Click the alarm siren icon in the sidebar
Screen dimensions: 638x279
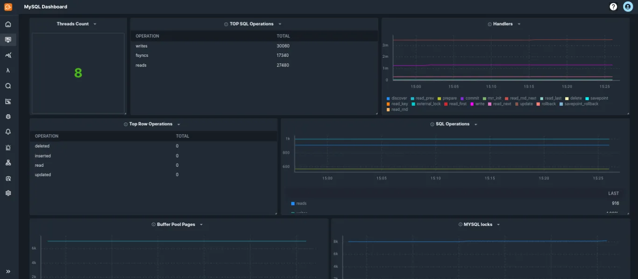(8, 147)
